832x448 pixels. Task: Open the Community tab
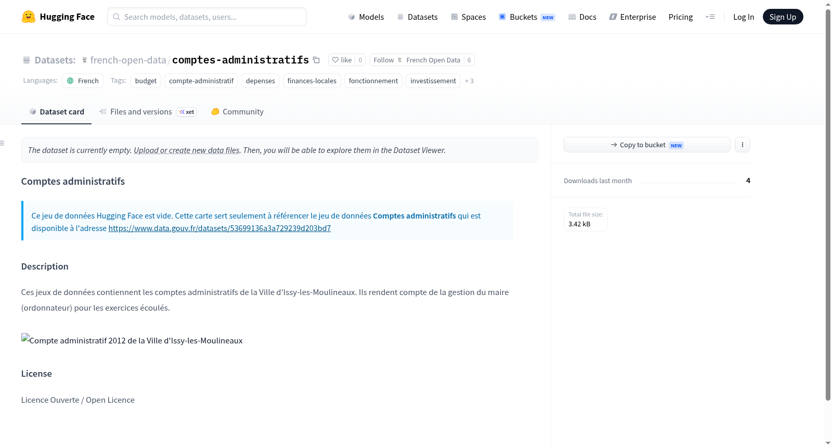coord(238,112)
